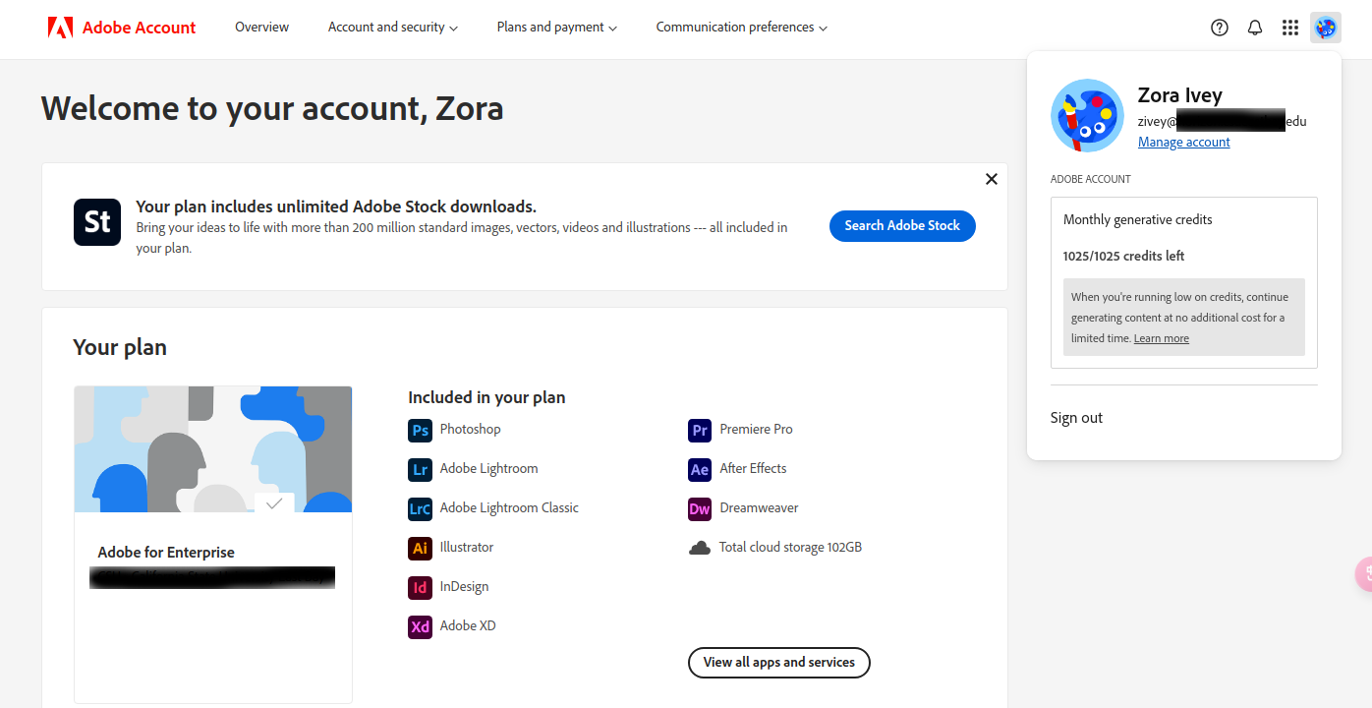This screenshot has width=1372, height=708.
Task: Click the InDesign label
Action: (464, 587)
